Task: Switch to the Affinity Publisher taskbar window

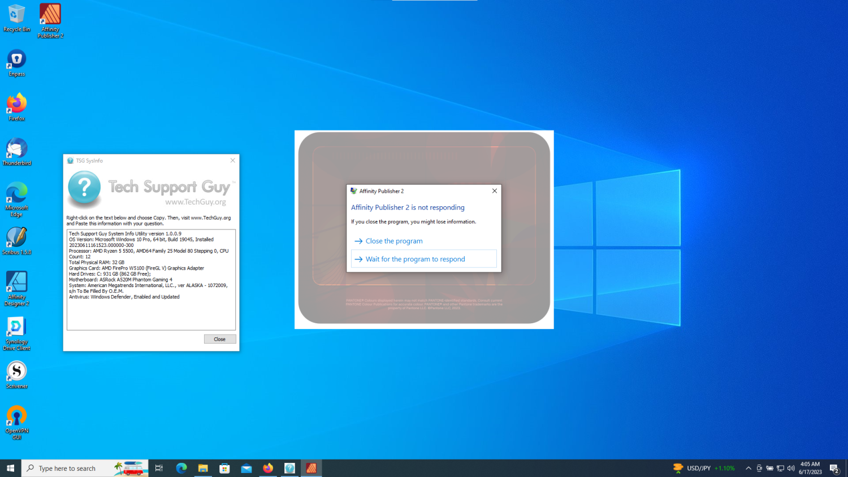Action: pyautogui.click(x=311, y=468)
